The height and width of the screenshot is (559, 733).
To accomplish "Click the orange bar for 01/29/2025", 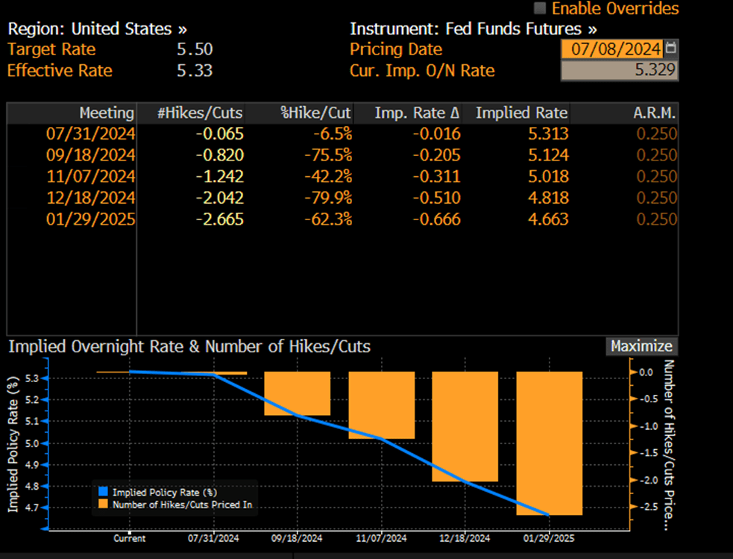I will [x=550, y=443].
